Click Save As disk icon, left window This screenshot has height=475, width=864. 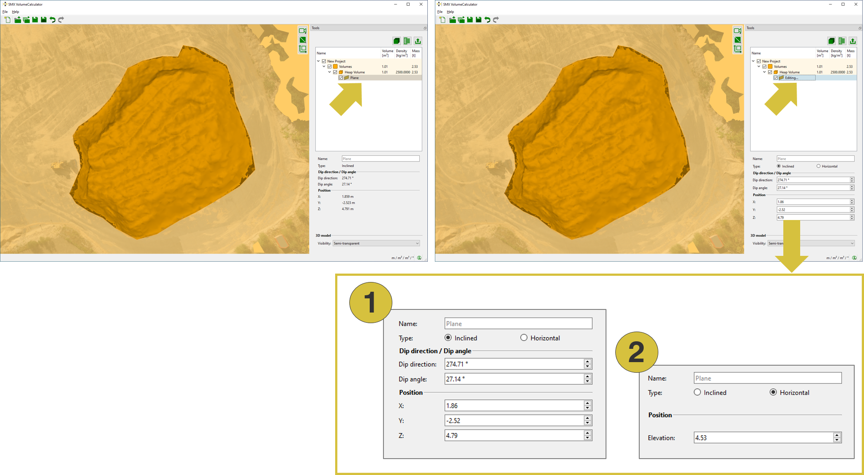point(43,19)
